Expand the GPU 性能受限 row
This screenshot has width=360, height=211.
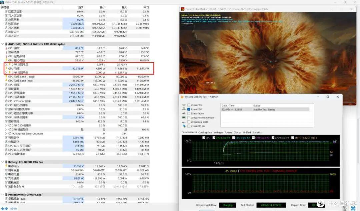pos(6,129)
